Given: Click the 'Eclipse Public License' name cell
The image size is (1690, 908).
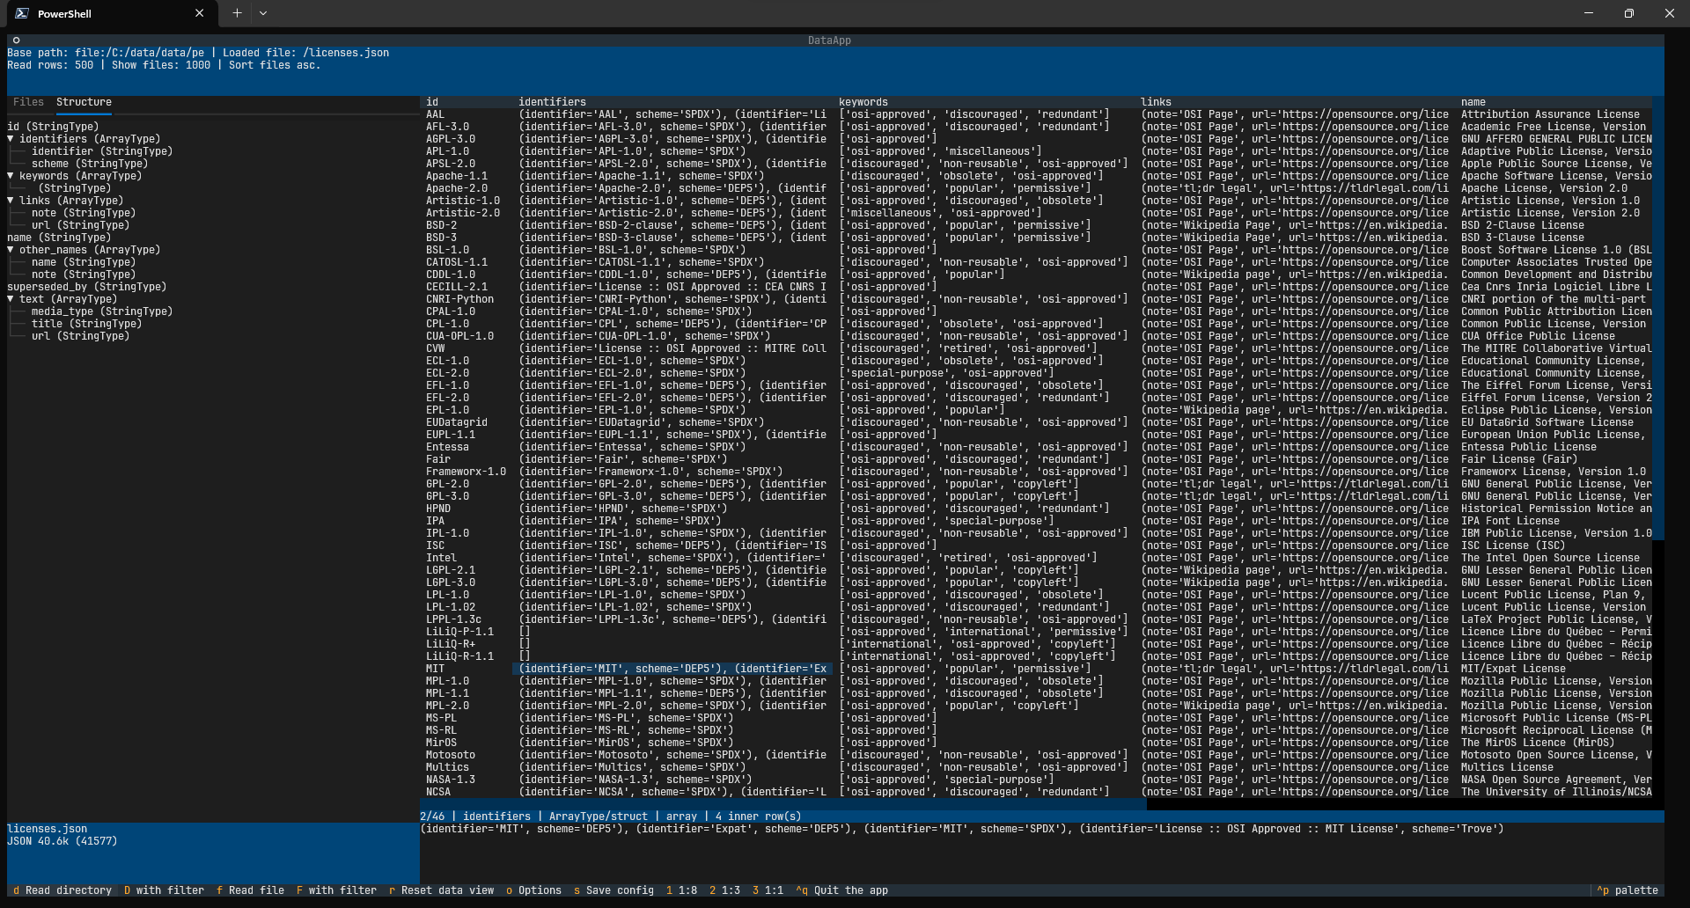Looking at the screenshot, I should 1556,410.
